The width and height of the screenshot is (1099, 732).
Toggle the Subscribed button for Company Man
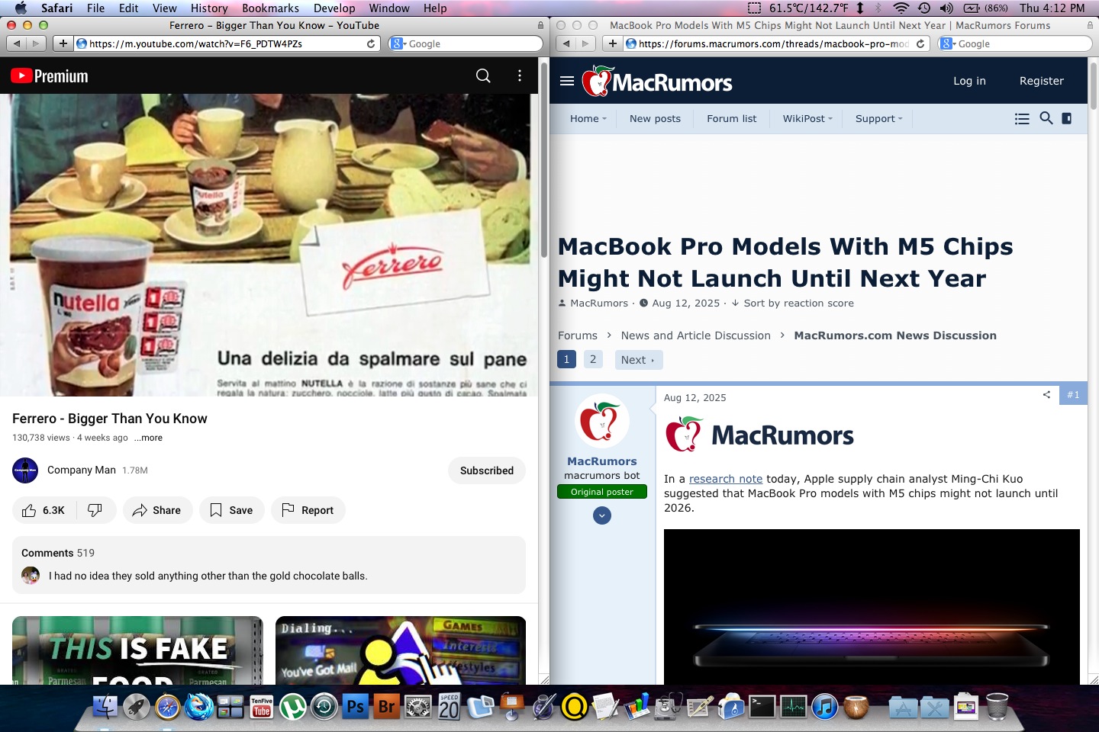[x=486, y=470]
